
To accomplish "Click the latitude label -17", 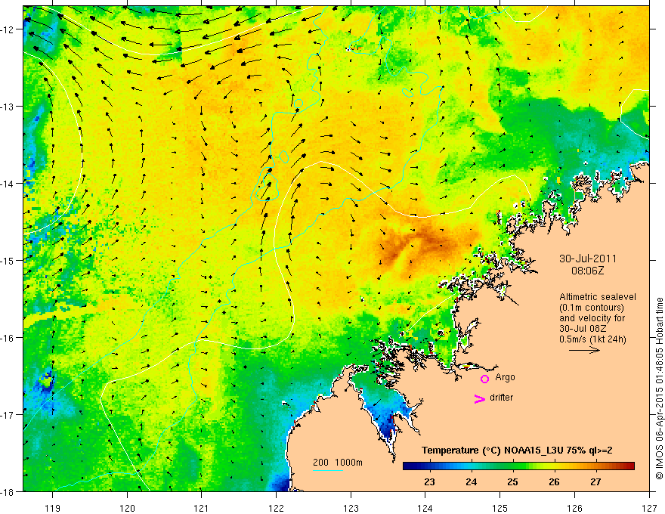I will click(8, 414).
